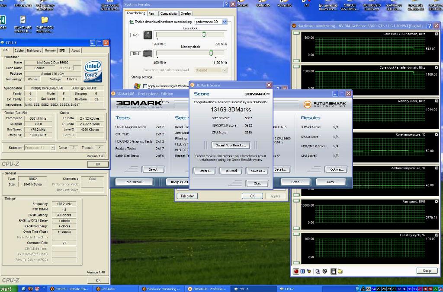Click the Core clock chip icon in System tweaks
The height and width of the screenshot is (292, 443).
pos(148,35)
